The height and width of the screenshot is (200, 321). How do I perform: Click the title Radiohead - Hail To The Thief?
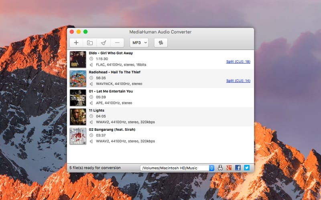coord(115,72)
